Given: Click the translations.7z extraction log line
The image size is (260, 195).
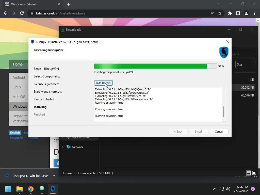Looking at the screenshot, I should tap(124, 99).
